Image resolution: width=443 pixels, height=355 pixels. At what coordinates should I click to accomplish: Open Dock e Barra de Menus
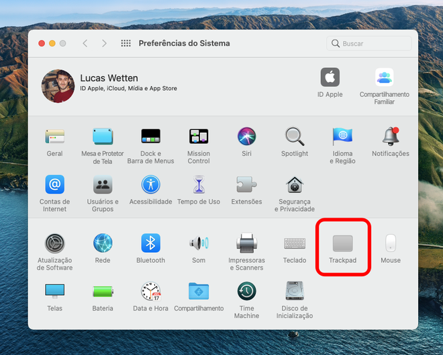point(150,136)
